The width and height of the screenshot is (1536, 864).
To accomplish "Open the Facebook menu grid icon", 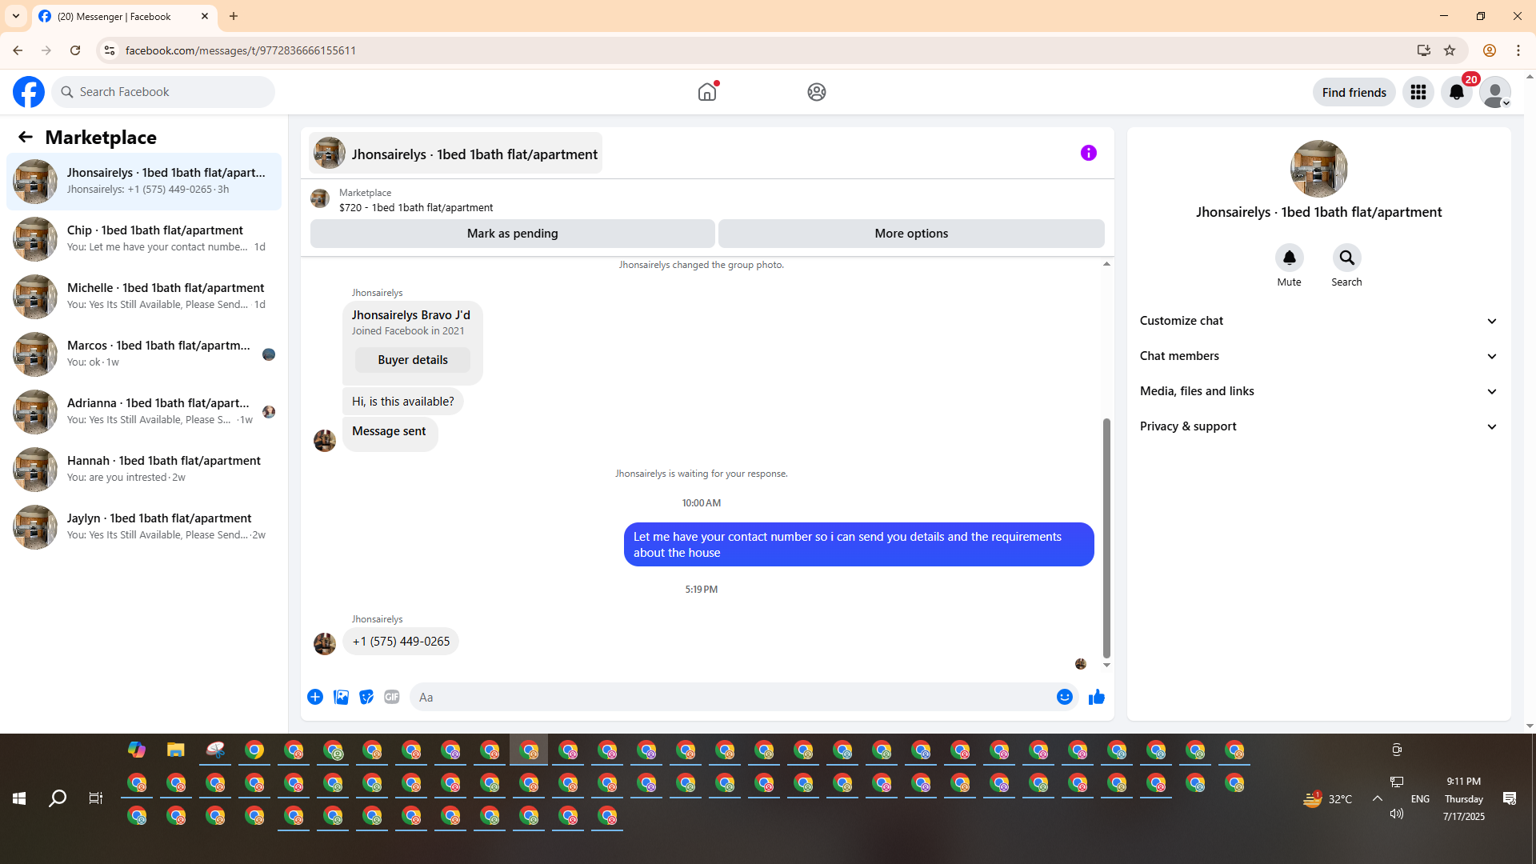I will click(x=1418, y=92).
